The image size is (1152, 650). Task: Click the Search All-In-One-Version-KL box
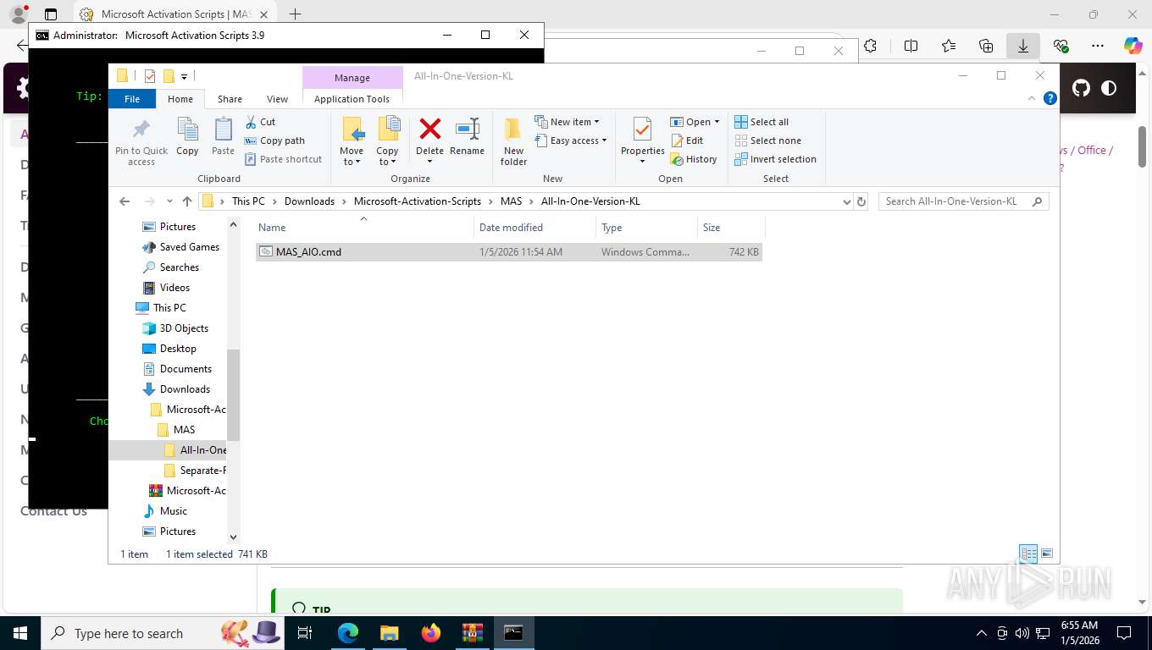click(964, 201)
